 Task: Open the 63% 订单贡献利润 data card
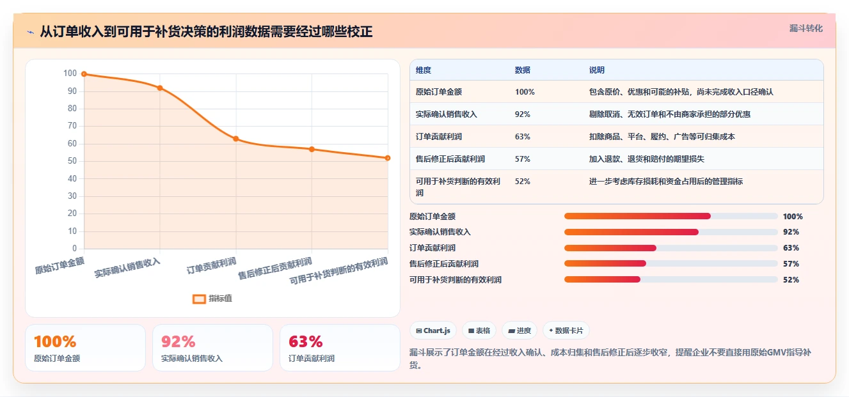340,348
